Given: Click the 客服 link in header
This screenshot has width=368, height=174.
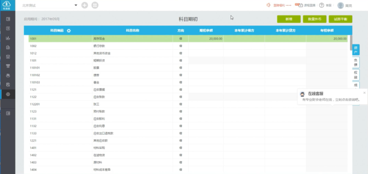Looking at the screenshot, I should pyautogui.click(x=328, y=5).
